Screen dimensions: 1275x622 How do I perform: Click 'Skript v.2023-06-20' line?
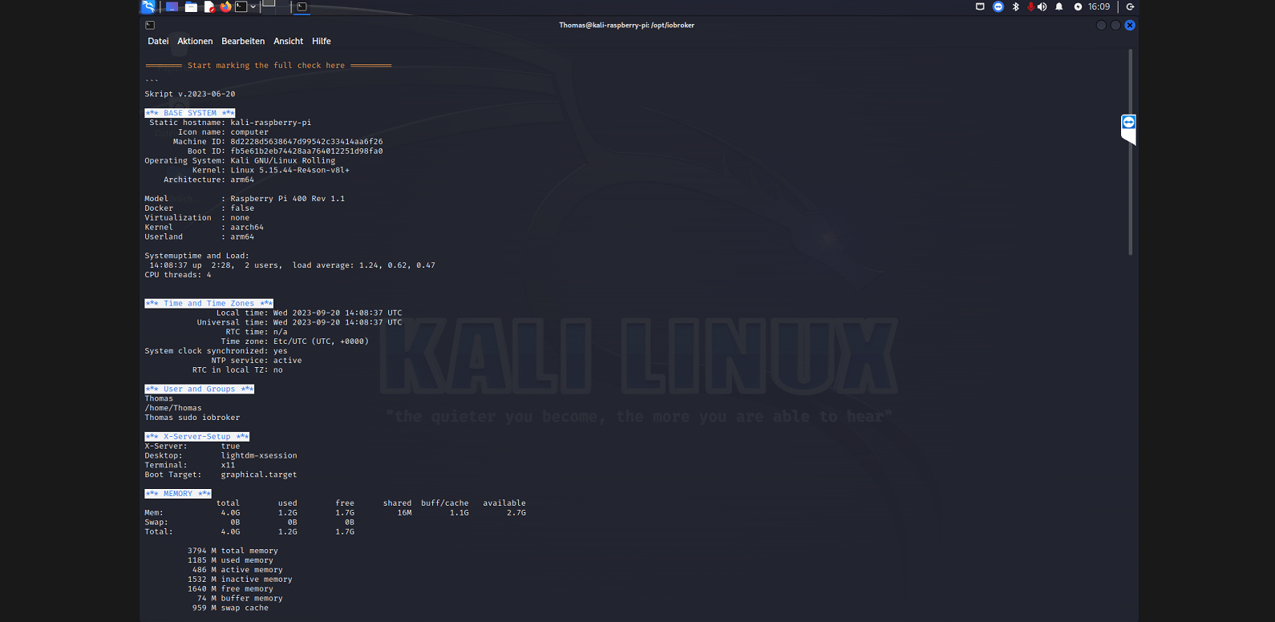[x=190, y=95]
